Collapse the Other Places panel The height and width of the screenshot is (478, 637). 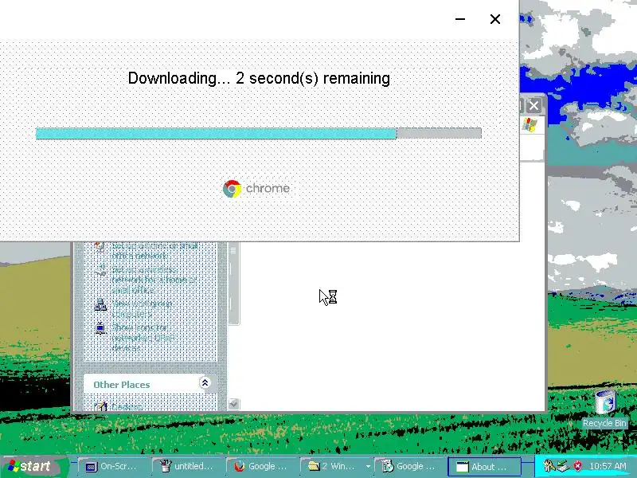coord(205,383)
